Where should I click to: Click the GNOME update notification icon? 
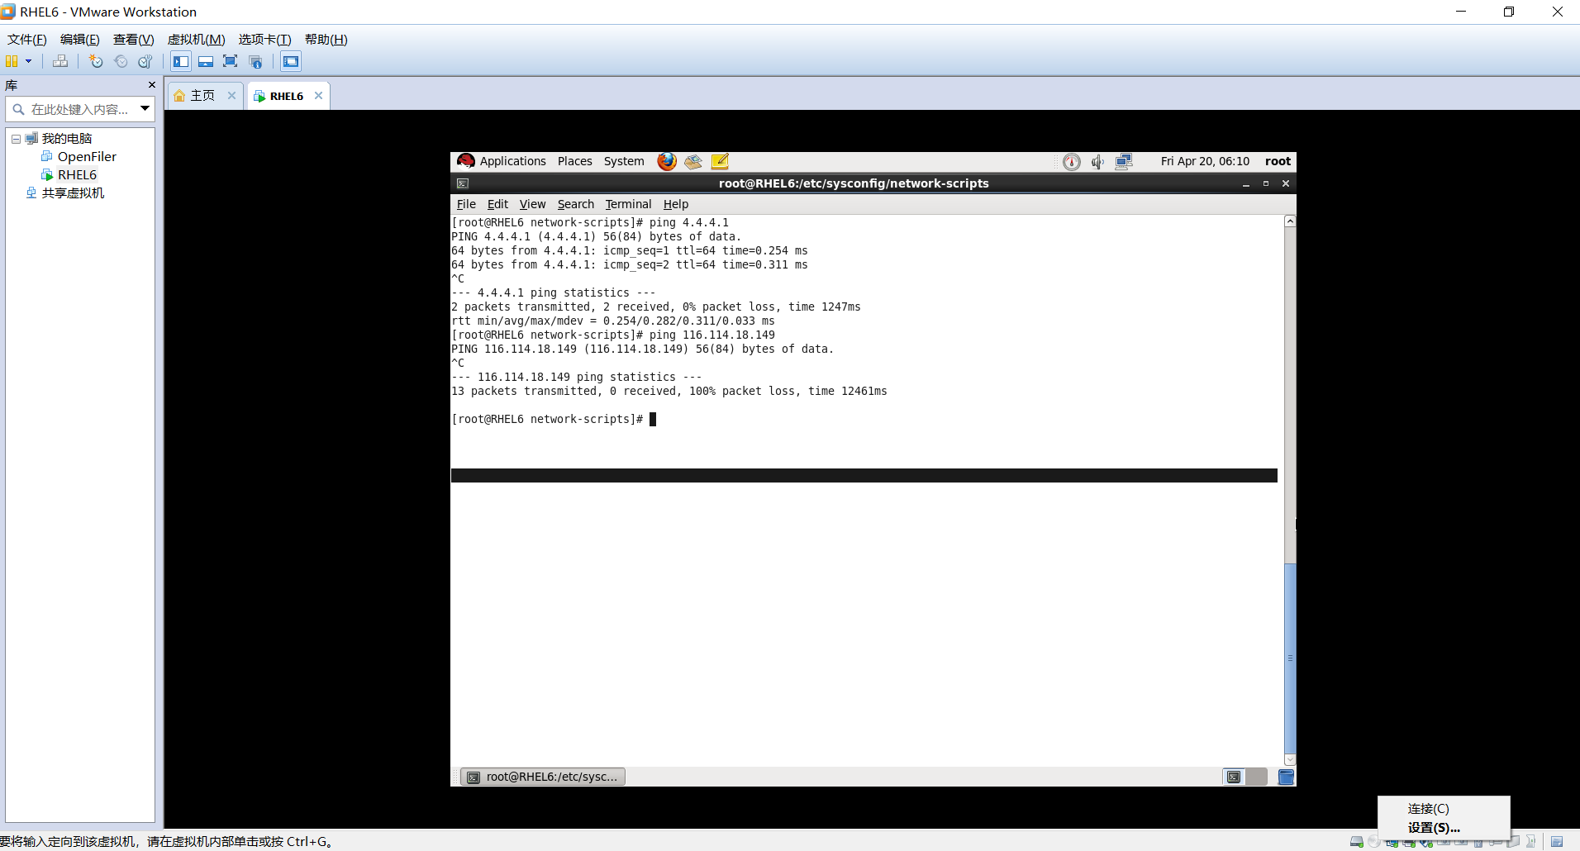[1072, 162]
